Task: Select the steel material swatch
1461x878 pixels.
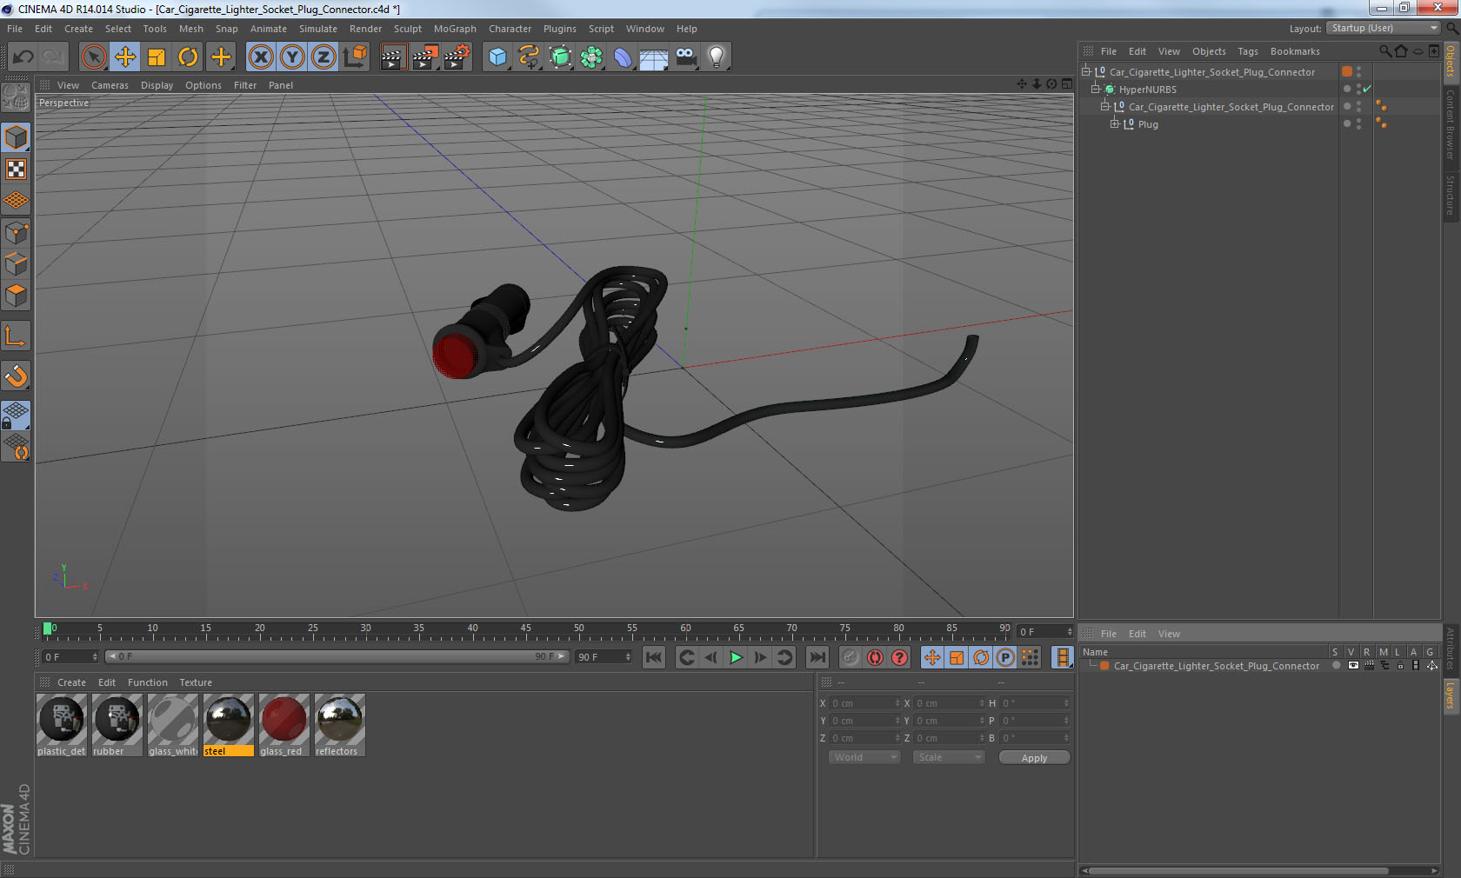Action: (x=228, y=725)
